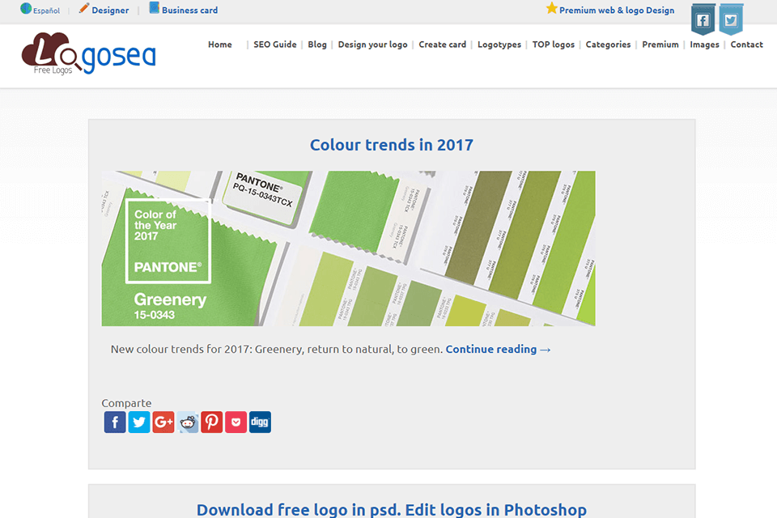The image size is (777, 518).
Task: Open Download free logo in psd heading
Action: [x=392, y=510]
